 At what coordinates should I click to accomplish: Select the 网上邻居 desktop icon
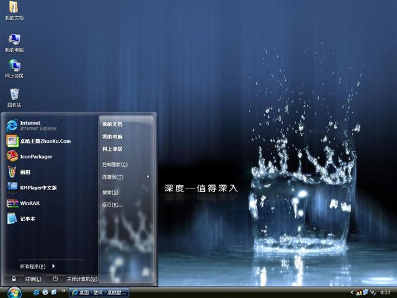tap(14, 68)
